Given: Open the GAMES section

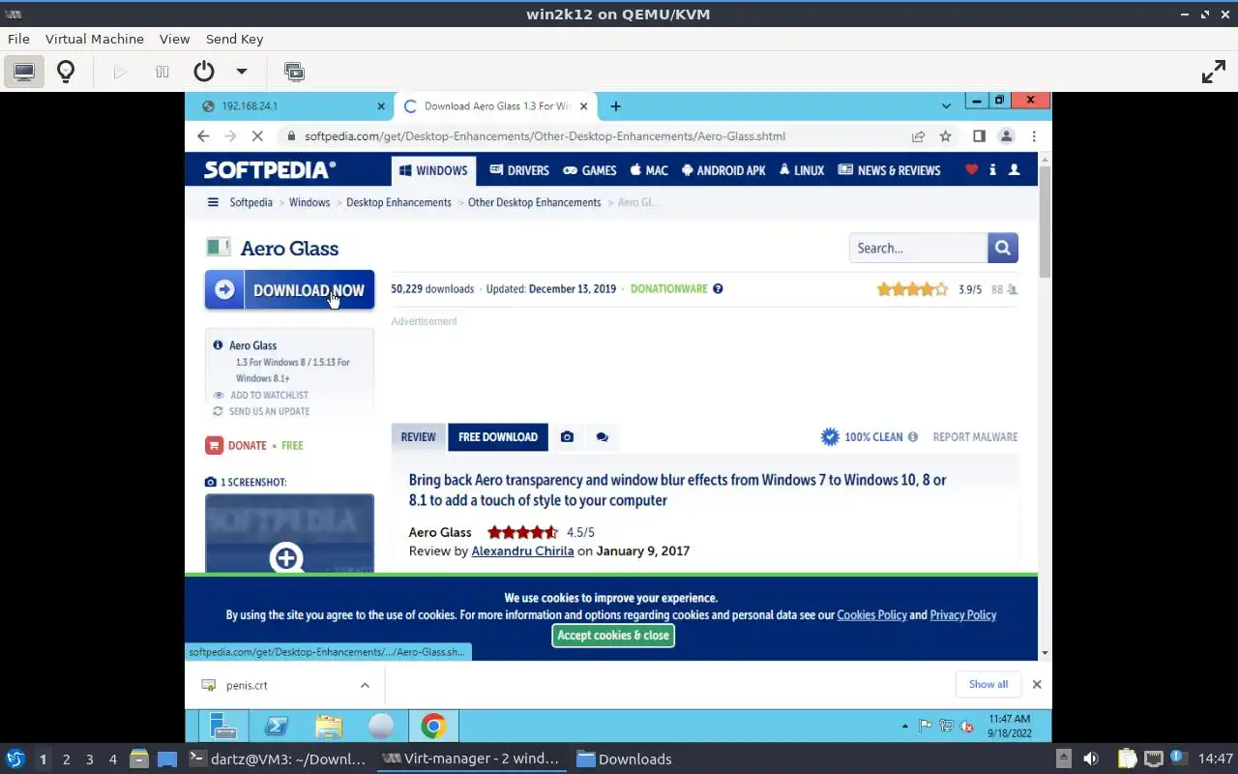Looking at the screenshot, I should [590, 170].
